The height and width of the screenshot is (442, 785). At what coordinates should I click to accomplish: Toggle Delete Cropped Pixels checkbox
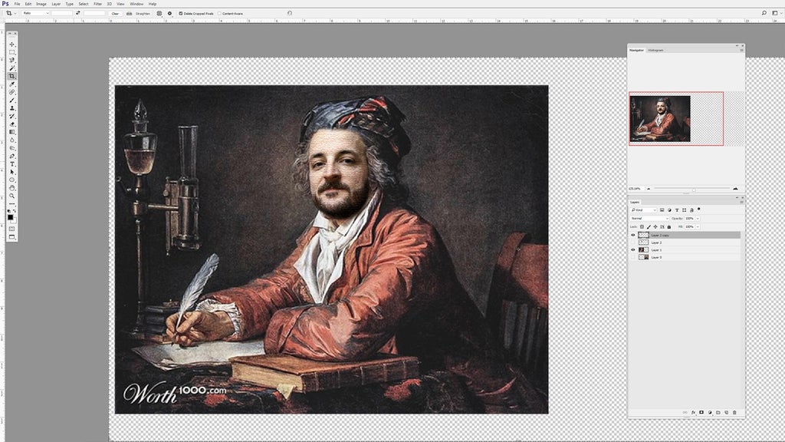(181, 14)
